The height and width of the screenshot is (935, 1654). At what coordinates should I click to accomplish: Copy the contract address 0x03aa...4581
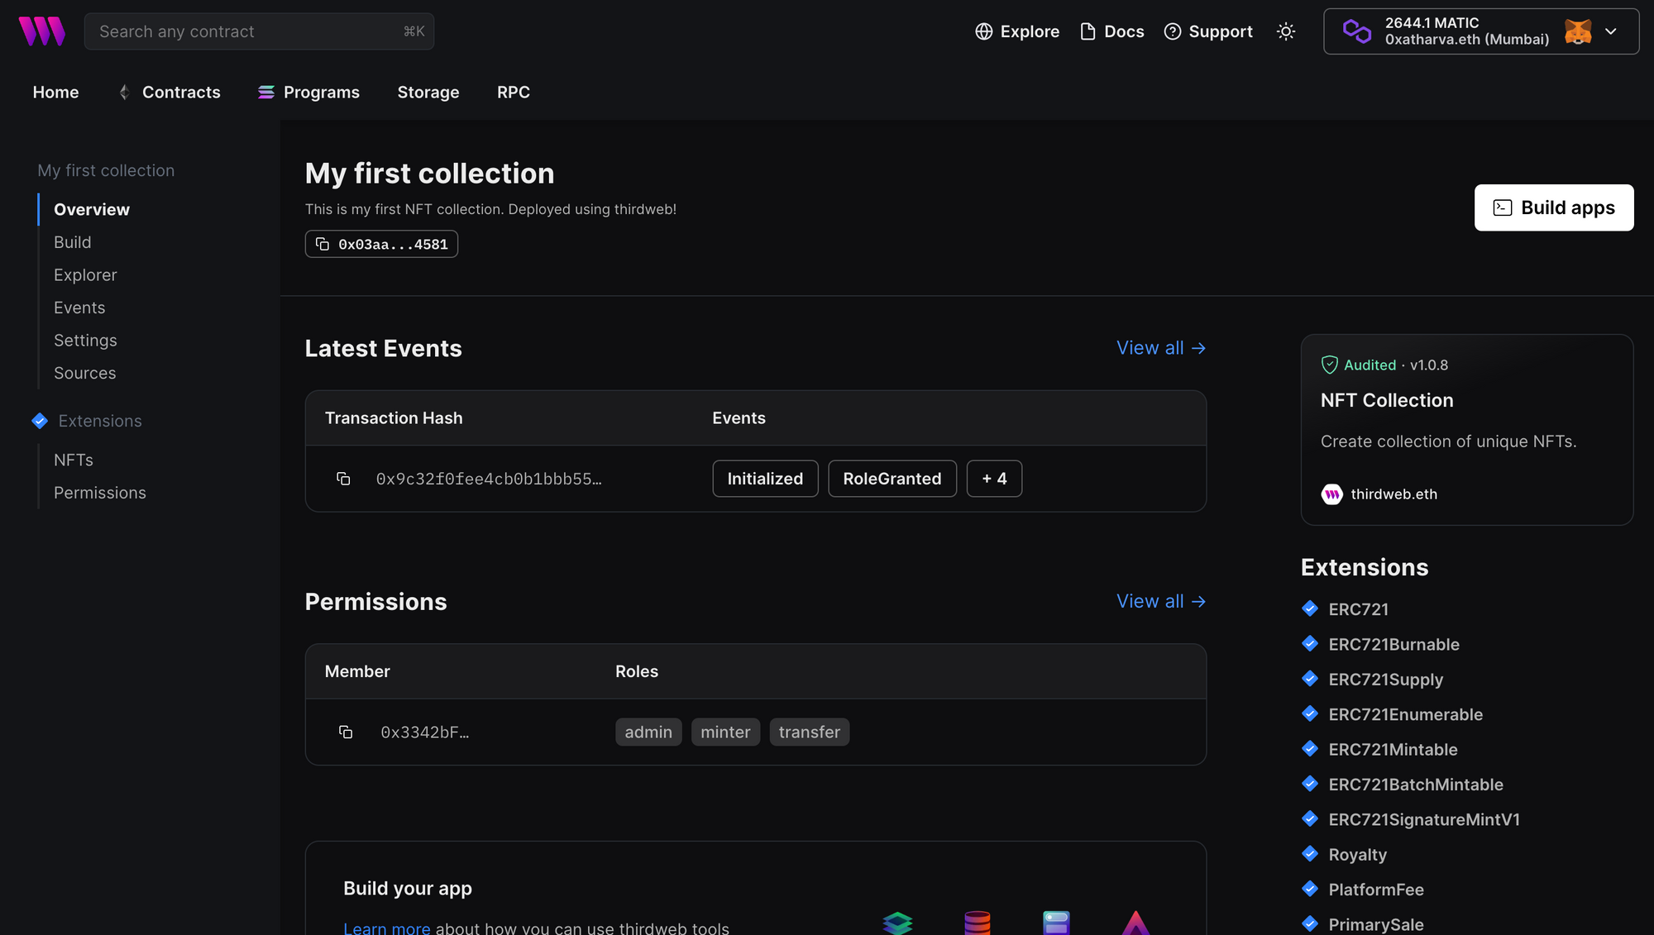[x=323, y=243]
